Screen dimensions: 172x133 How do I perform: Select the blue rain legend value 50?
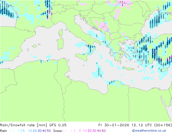(49, 131)
